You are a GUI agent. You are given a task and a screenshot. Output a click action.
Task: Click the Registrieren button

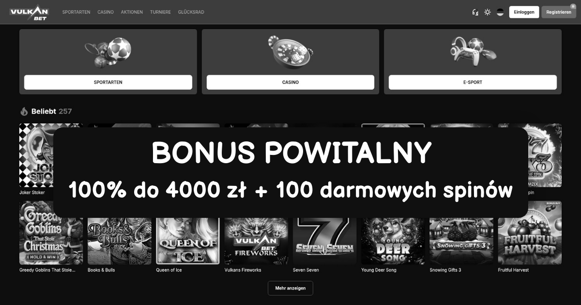[x=559, y=12]
